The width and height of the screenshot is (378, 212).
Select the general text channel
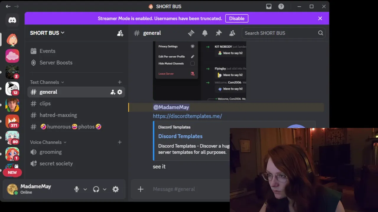click(76, 92)
